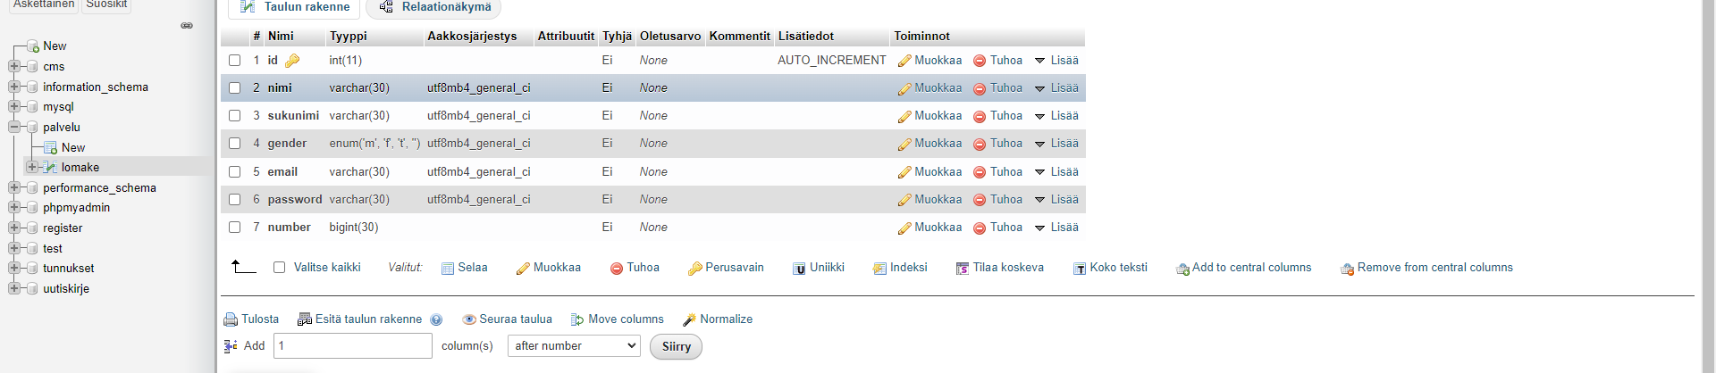The height and width of the screenshot is (373, 1716).
Task: Click the red delete icon for number
Action: 980,228
